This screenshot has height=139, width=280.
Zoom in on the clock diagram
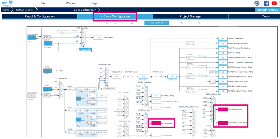pyautogui.click(x=181, y=23)
